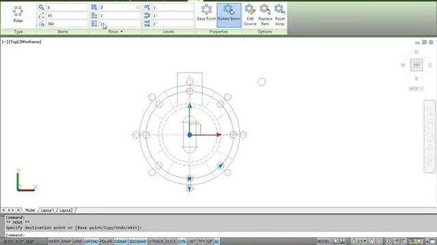Click the angle between icon beside 45
This screenshot has width=437, height=245.
pyautogui.click(x=41, y=16)
